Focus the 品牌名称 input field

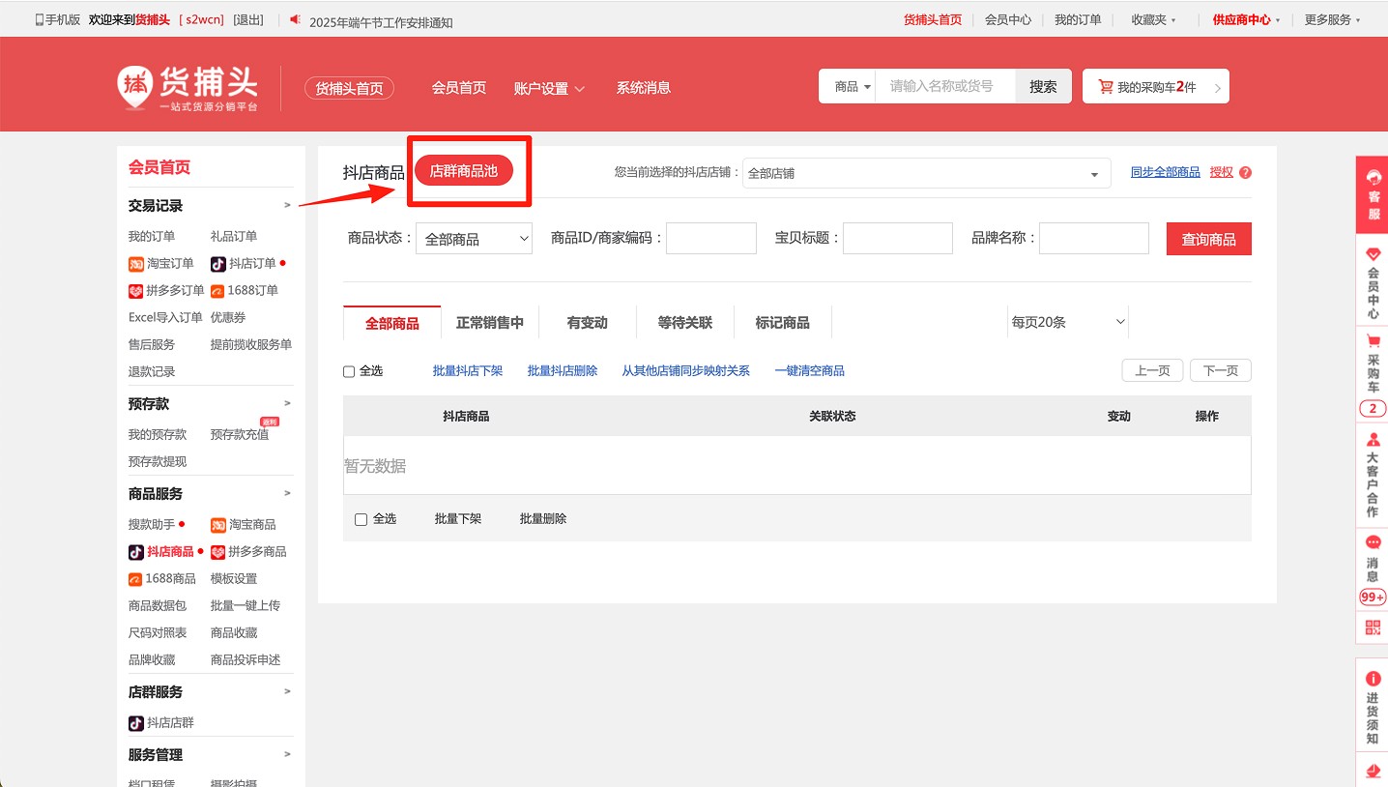[x=1094, y=239]
